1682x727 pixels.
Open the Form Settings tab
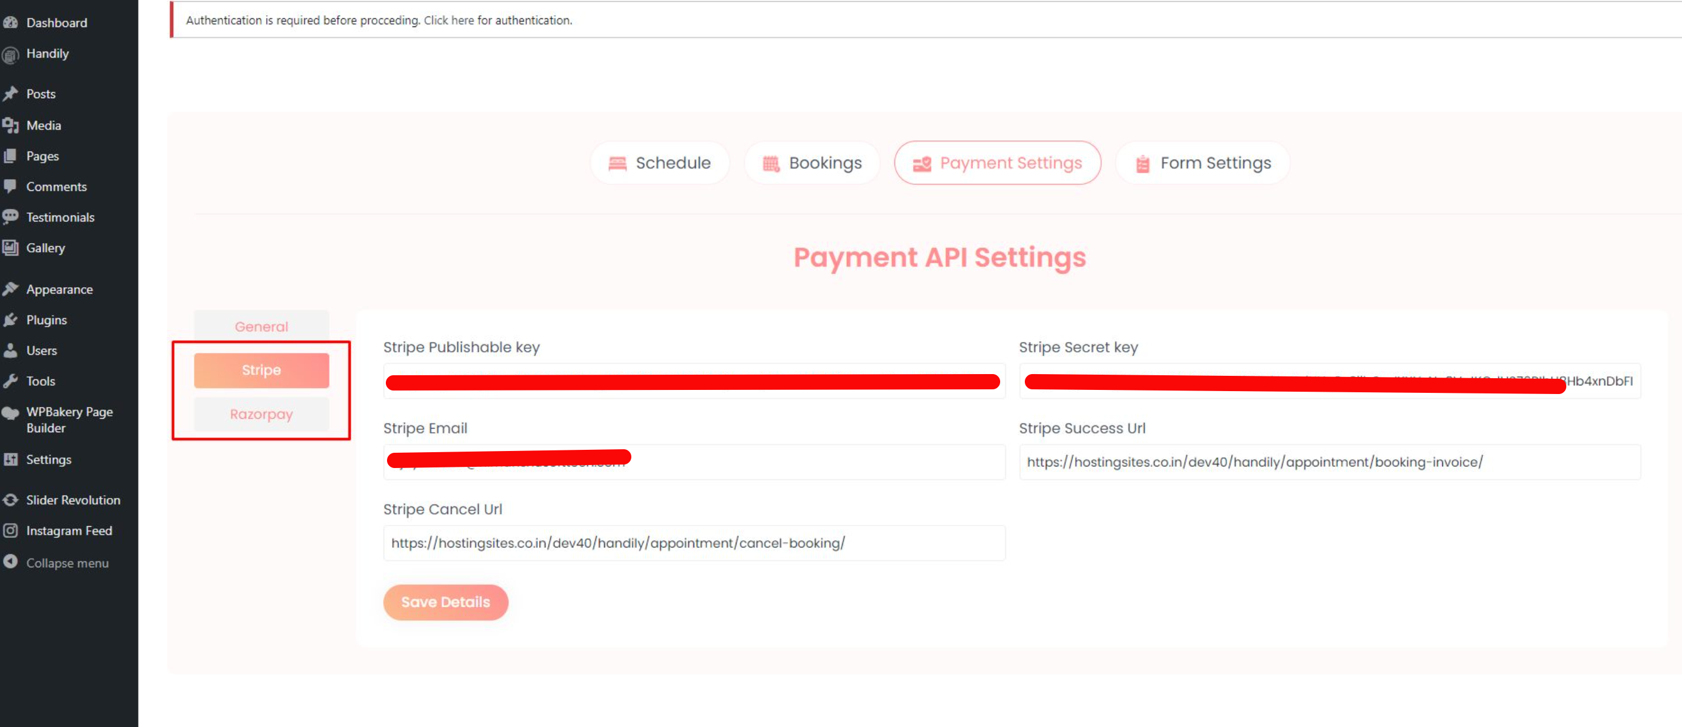1202,163
